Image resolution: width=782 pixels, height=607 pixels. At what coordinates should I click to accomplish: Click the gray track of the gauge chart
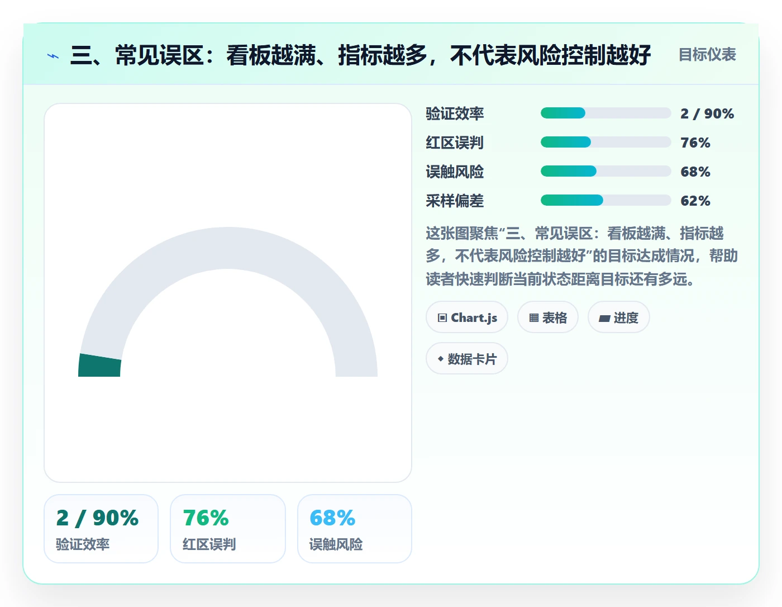coord(228,248)
